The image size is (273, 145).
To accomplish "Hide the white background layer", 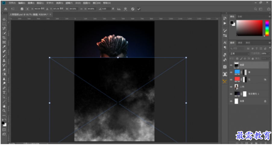I will tap(231, 101).
